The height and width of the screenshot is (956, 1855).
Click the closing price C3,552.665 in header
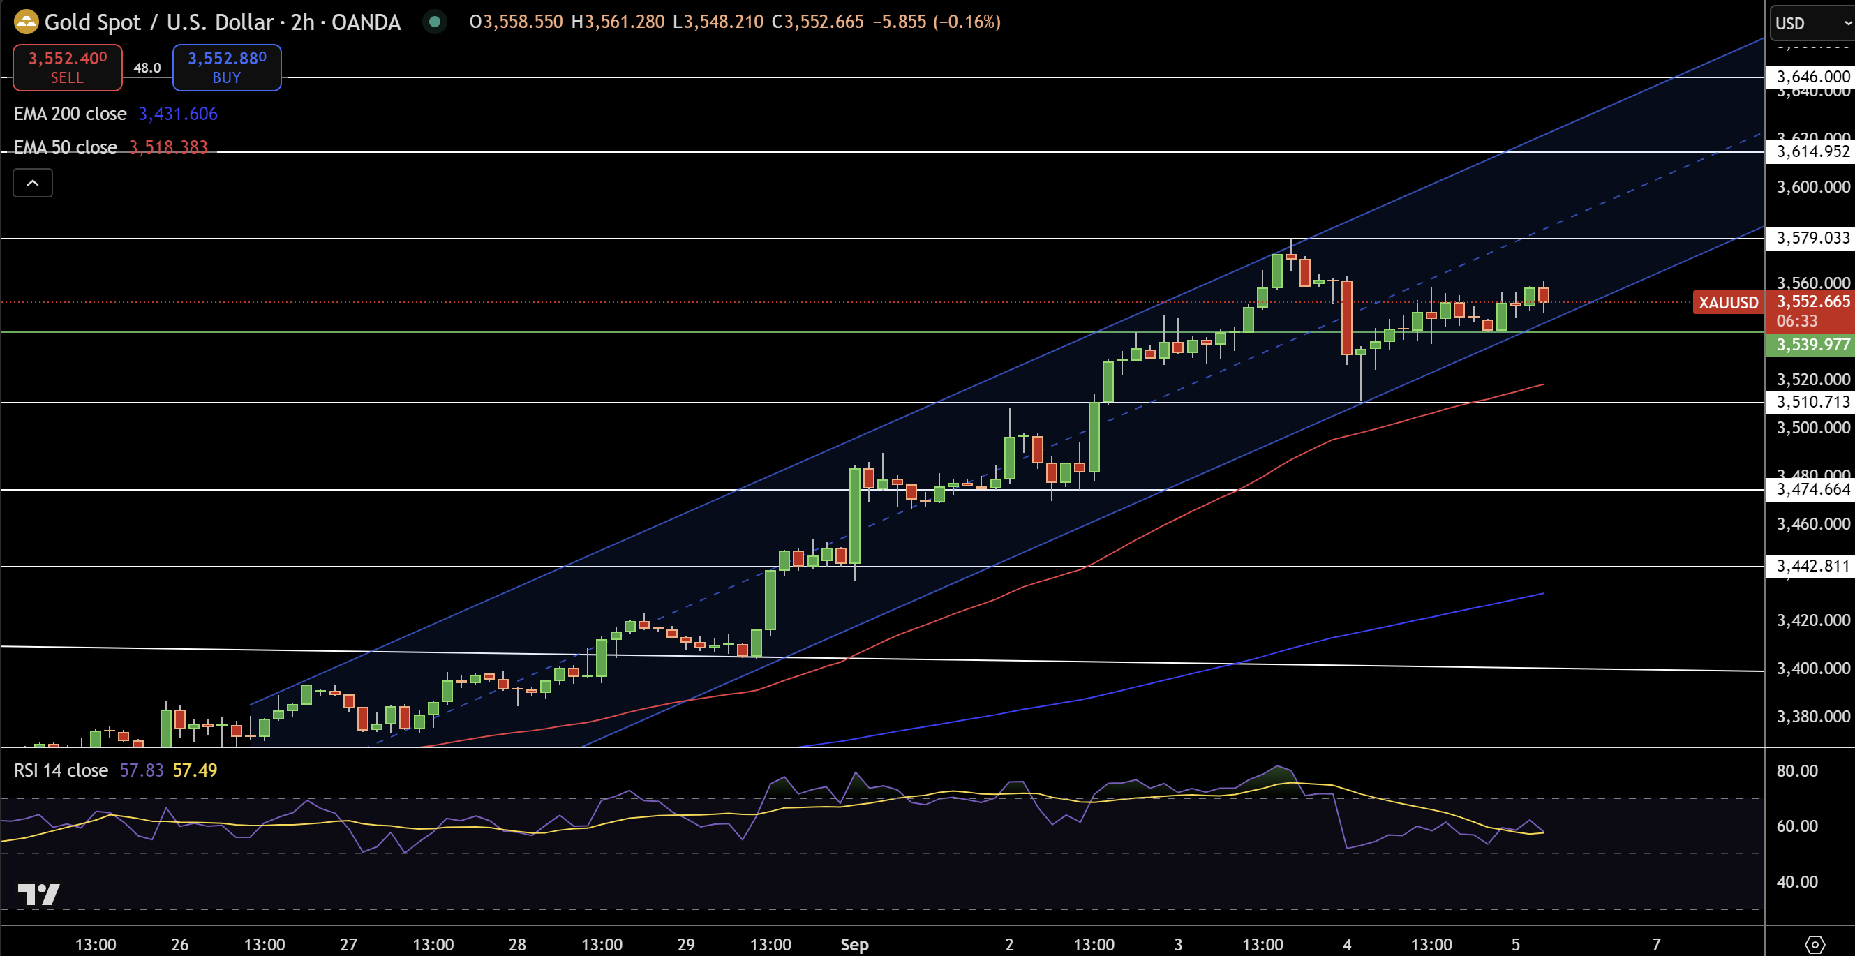point(817,22)
